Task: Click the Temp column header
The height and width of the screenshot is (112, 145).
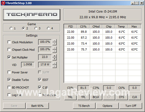Action: coord(122,26)
